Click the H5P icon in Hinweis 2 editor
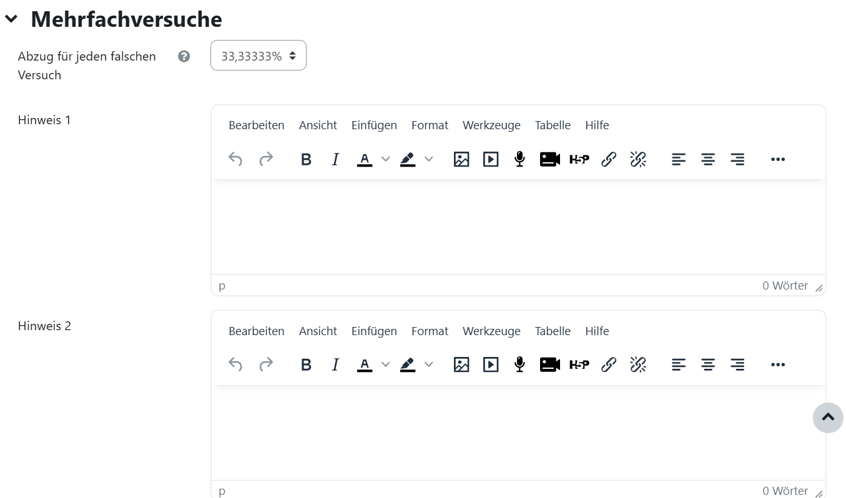This screenshot has height=498, width=846. pos(579,365)
